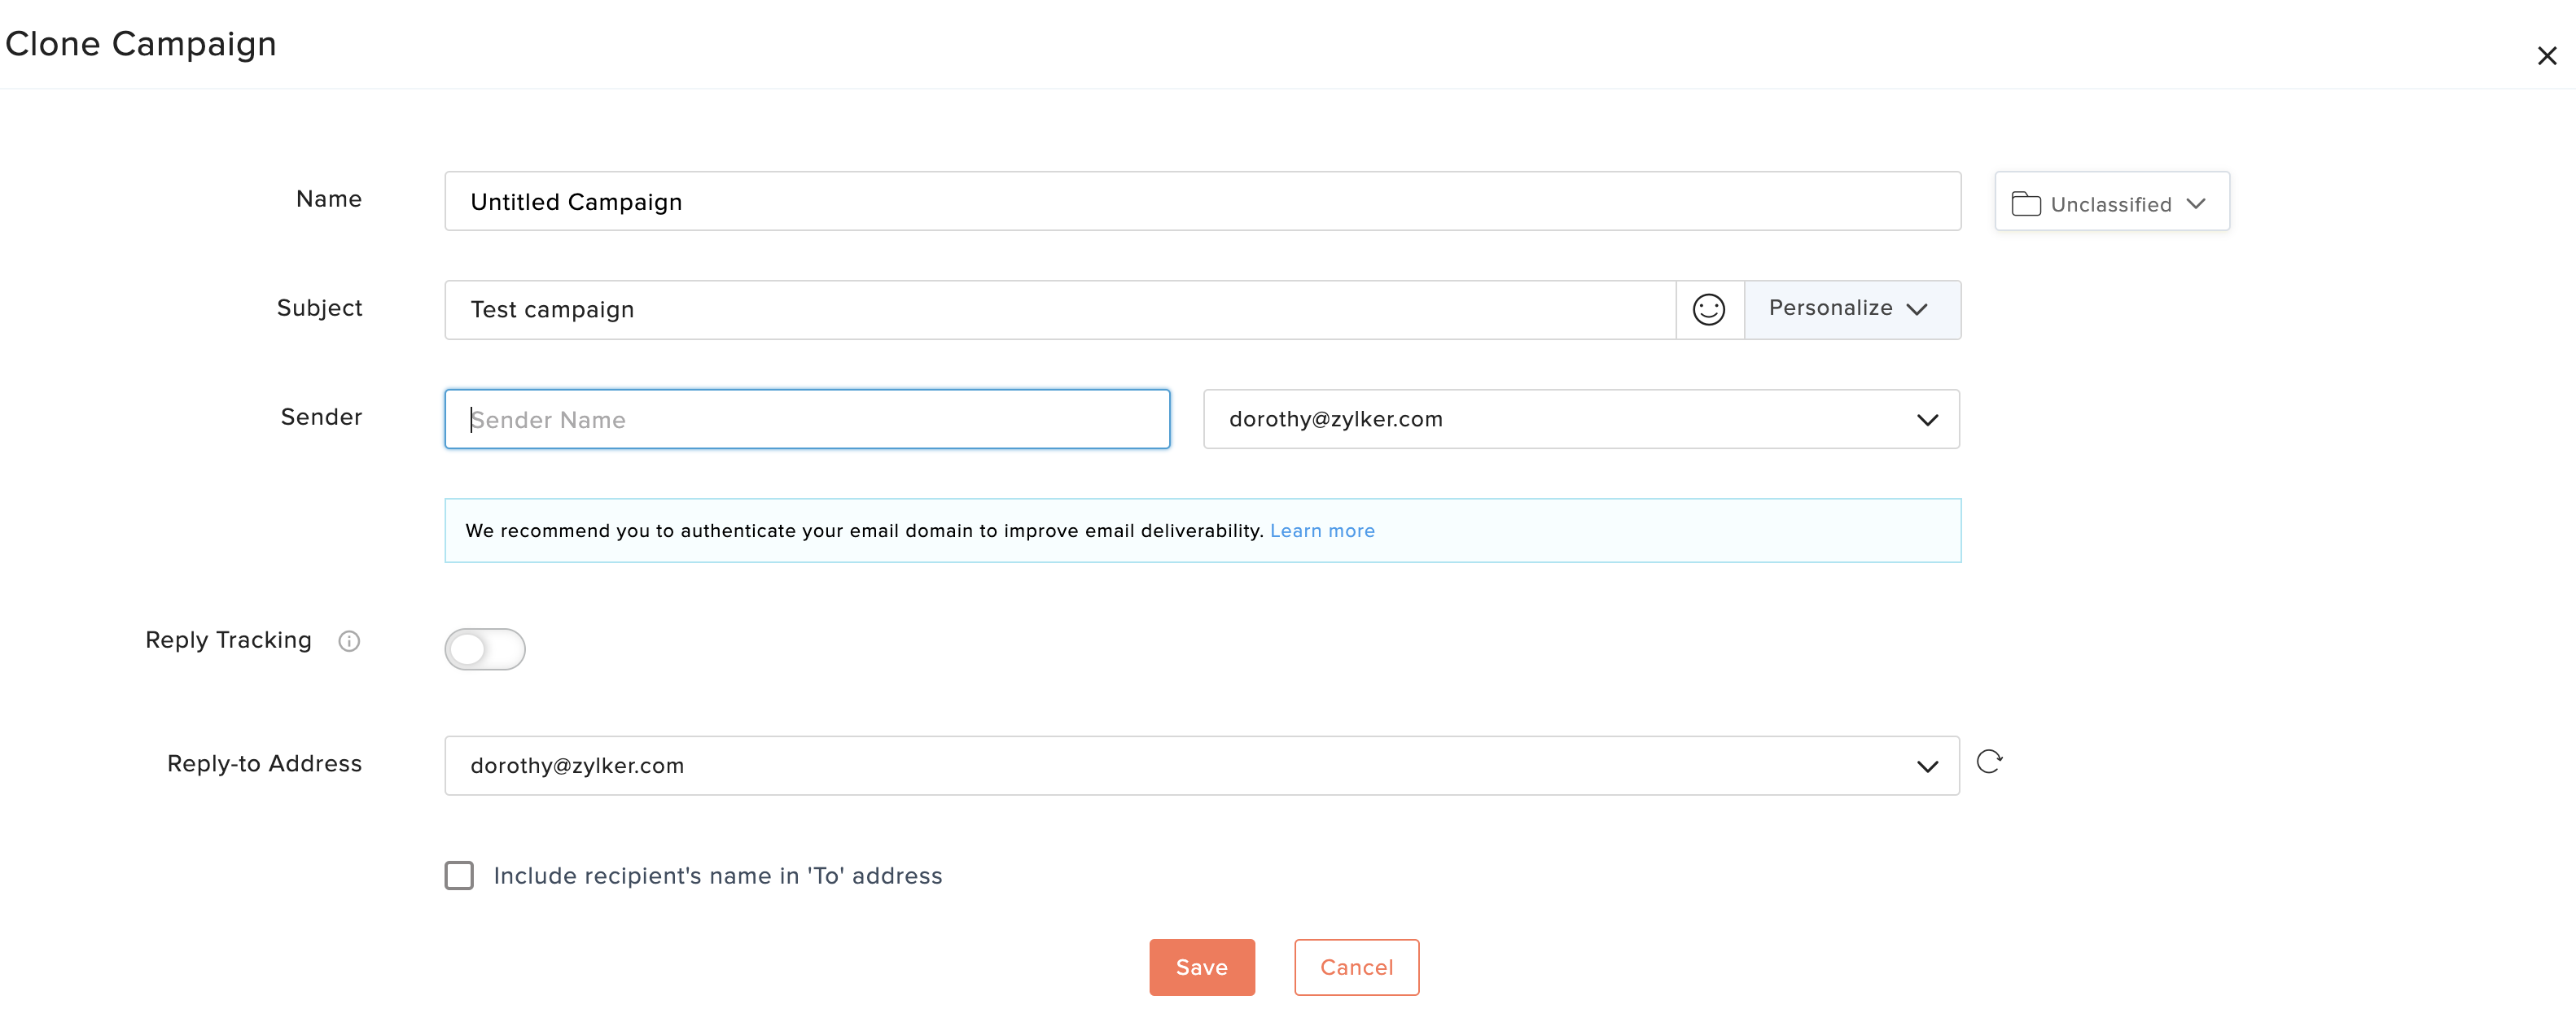Image resolution: width=2576 pixels, height=1035 pixels.
Task: Click the Sender Name input
Action: (806, 420)
